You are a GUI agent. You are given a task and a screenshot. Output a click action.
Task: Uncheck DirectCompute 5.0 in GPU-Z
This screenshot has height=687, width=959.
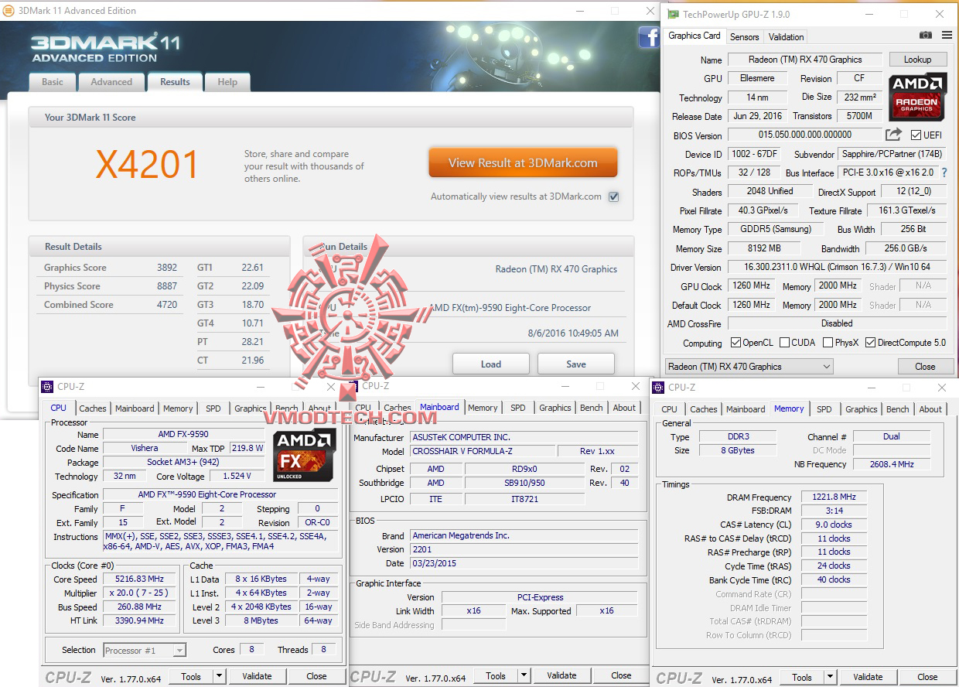870,342
